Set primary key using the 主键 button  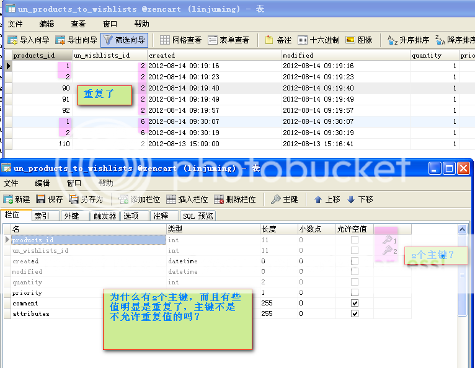285,199
